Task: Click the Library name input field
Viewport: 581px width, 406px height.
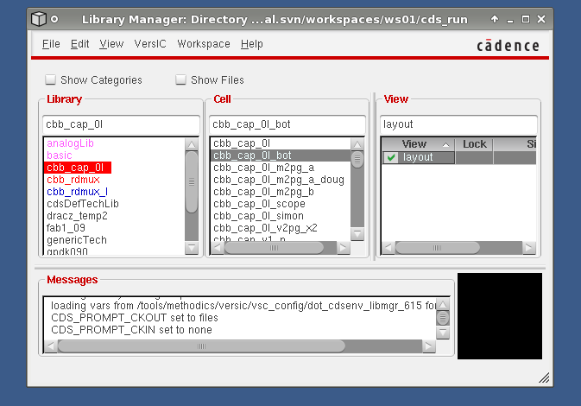Action: tap(120, 124)
